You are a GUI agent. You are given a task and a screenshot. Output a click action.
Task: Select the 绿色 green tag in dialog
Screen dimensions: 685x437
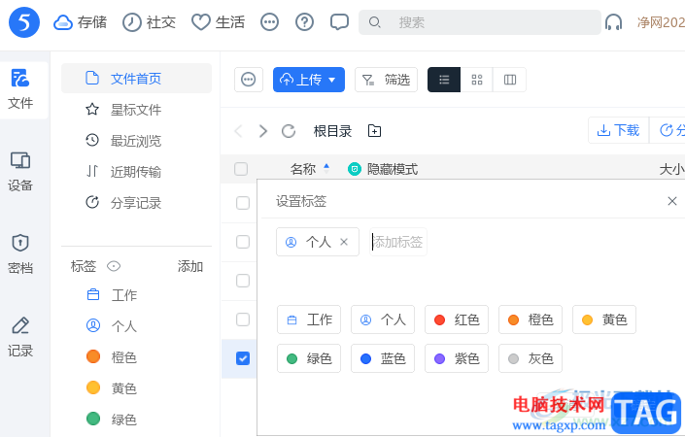pyautogui.click(x=309, y=358)
